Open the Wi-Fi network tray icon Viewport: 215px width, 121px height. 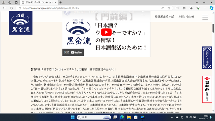(187, 117)
